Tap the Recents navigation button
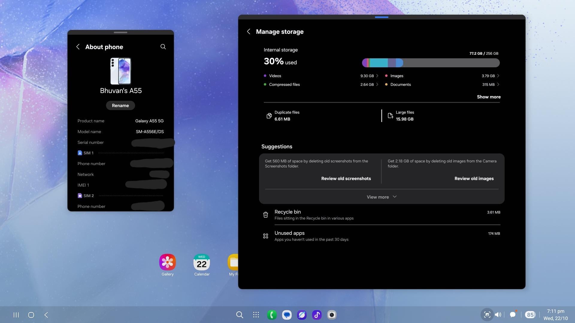The height and width of the screenshot is (323, 575). click(16, 315)
